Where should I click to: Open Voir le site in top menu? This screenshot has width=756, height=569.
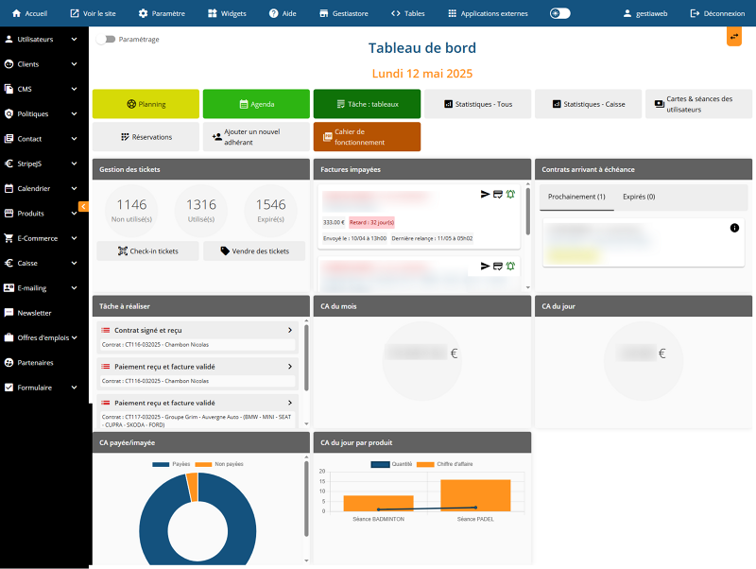tap(93, 13)
